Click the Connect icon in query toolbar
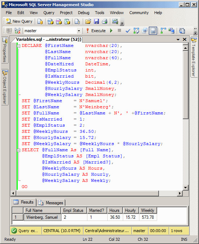This screenshot has height=244, width=199. [9, 31]
